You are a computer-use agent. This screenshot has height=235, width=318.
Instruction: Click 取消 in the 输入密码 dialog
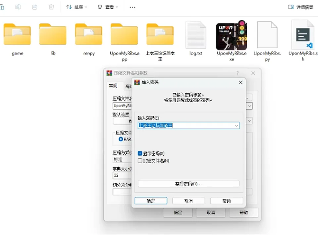click(x=188, y=201)
